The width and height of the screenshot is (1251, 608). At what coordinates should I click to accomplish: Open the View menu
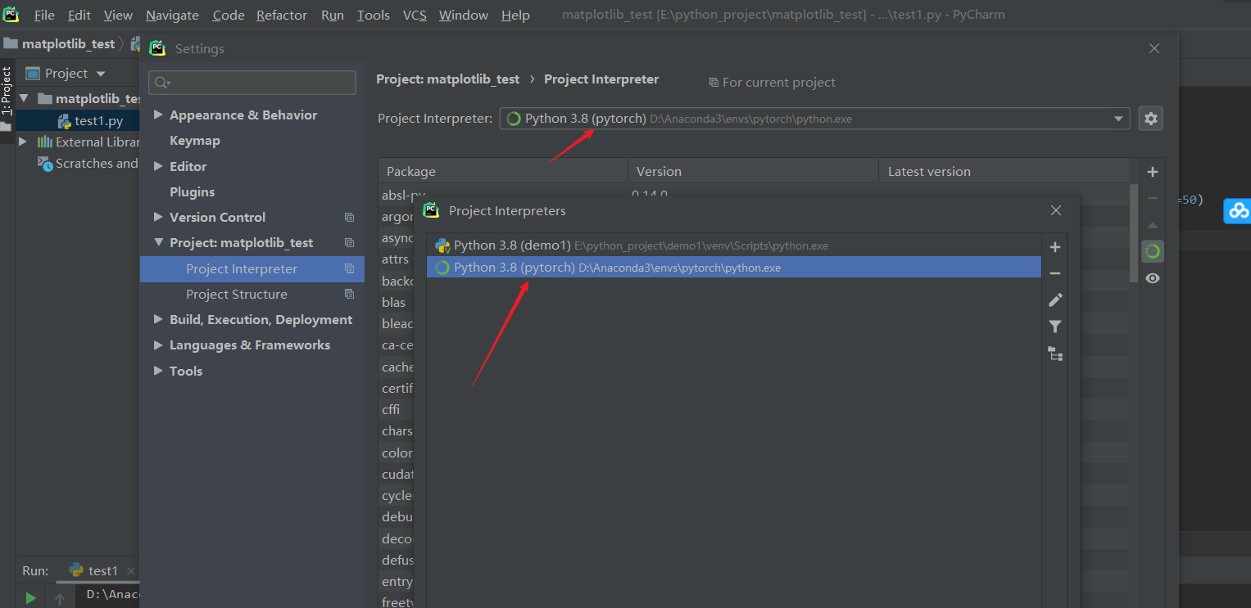pyautogui.click(x=118, y=15)
